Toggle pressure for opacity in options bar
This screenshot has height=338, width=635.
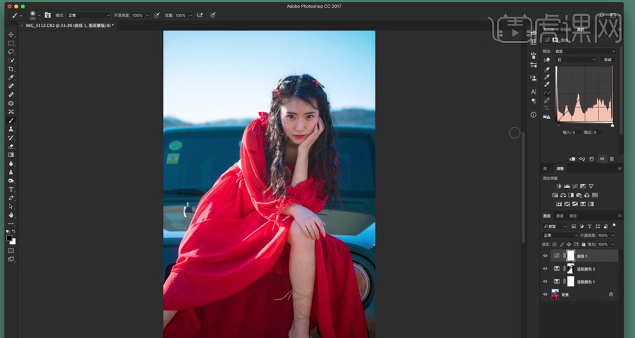(x=157, y=15)
